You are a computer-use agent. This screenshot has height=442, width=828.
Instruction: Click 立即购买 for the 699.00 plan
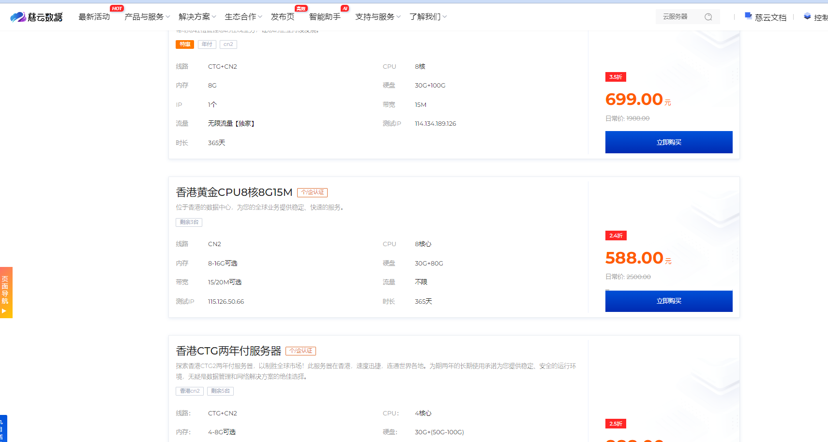pyautogui.click(x=668, y=142)
